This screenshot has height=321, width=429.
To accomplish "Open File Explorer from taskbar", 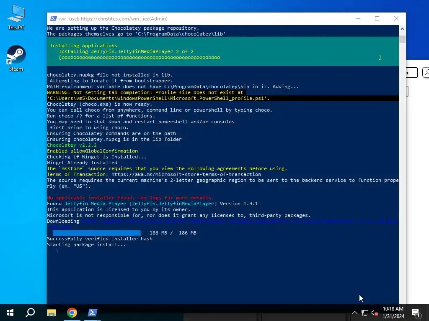I will [52, 313].
